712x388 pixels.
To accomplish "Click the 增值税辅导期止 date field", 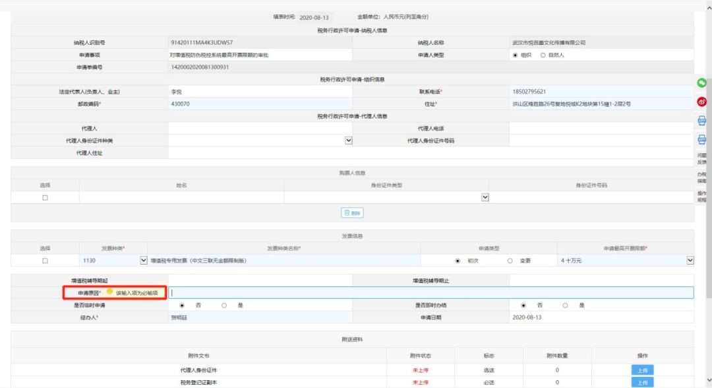I will [601, 281].
